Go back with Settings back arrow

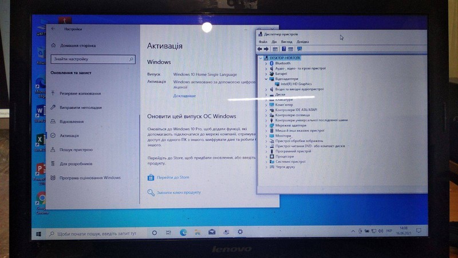(x=53, y=29)
